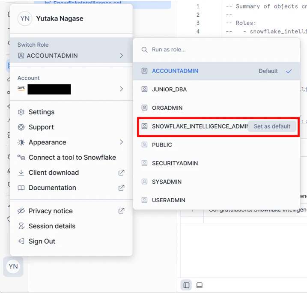Image resolution: width=307 pixels, height=293 pixels.
Task: Open Session details
Action: pos(71,226)
